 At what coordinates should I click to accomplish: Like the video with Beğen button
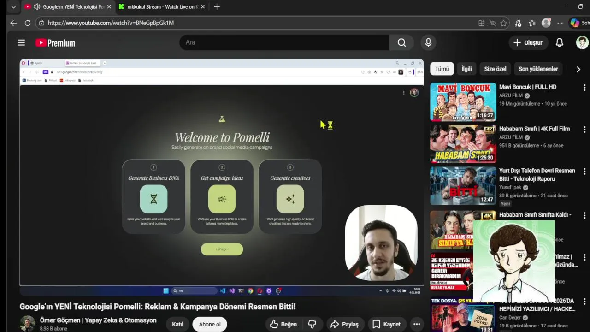[283, 324]
